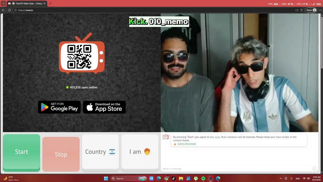Show hidden system tray icons
Screen dimensions: 323x182
point(280,178)
